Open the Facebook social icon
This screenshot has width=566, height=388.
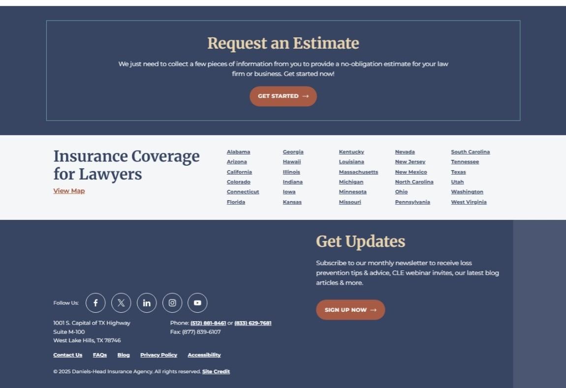[95, 303]
